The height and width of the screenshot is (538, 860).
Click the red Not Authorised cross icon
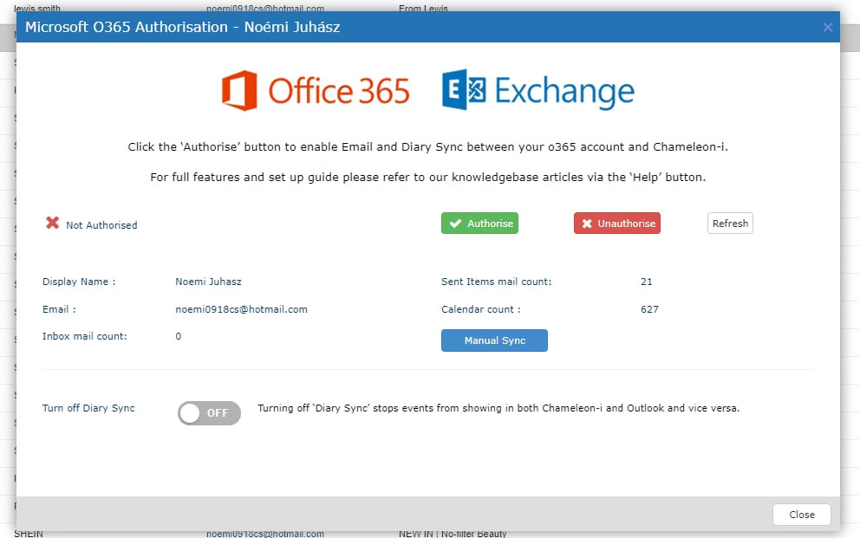[x=52, y=223]
